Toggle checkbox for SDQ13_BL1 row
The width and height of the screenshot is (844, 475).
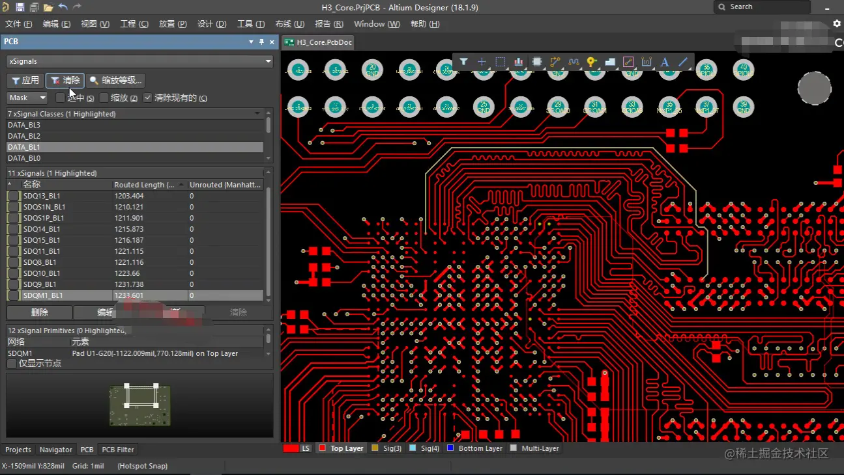[x=14, y=196]
